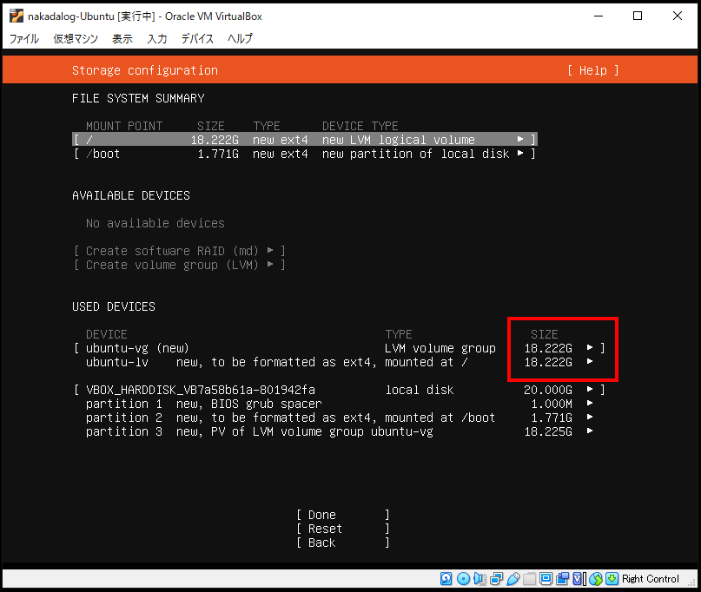Open the 仮想マシン menu
Image resolution: width=701 pixels, height=592 pixels.
click(76, 38)
